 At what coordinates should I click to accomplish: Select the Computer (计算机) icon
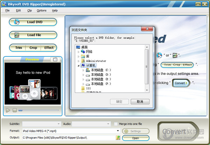[83, 66]
